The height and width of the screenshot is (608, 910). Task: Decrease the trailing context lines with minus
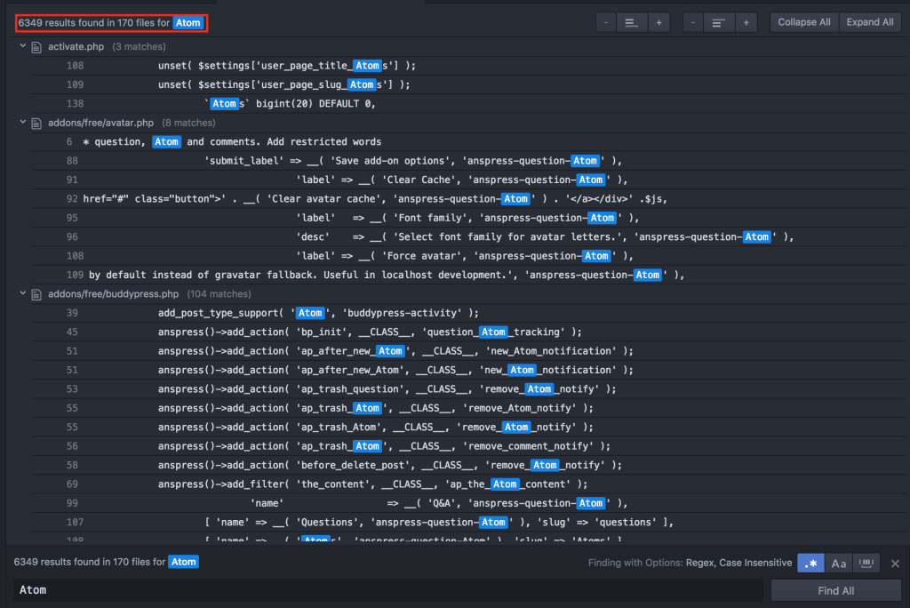pyautogui.click(x=693, y=22)
